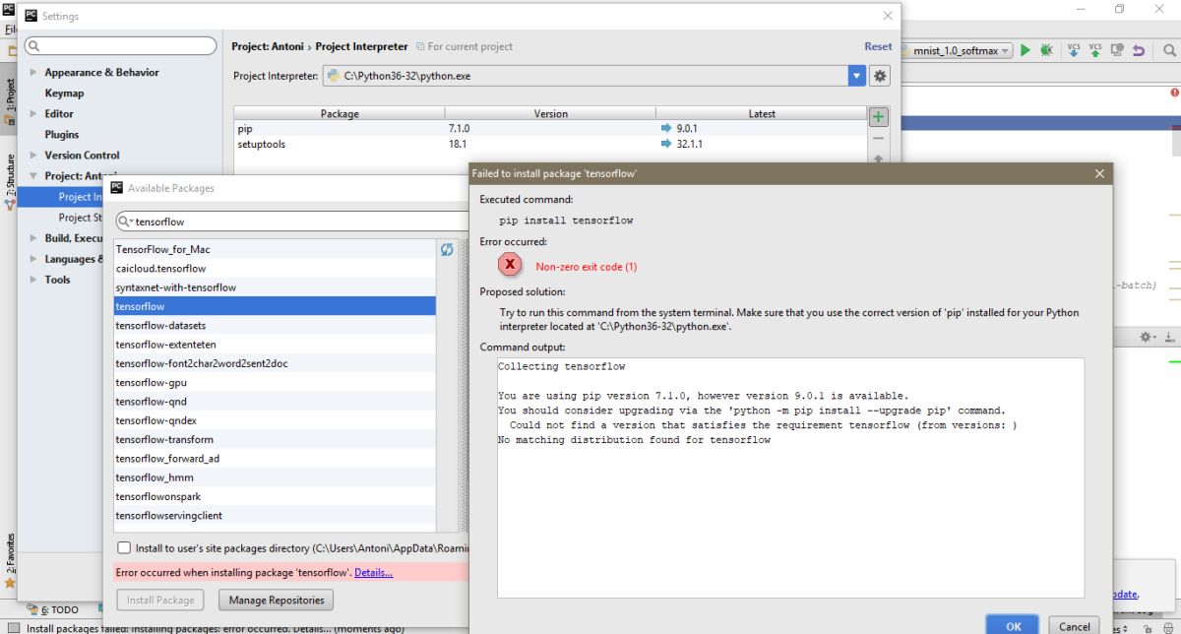The image size is (1181, 634).
Task: Click the command output text area
Action: coord(790,477)
